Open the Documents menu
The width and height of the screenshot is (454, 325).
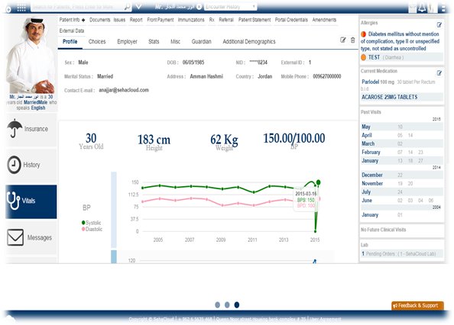point(100,20)
